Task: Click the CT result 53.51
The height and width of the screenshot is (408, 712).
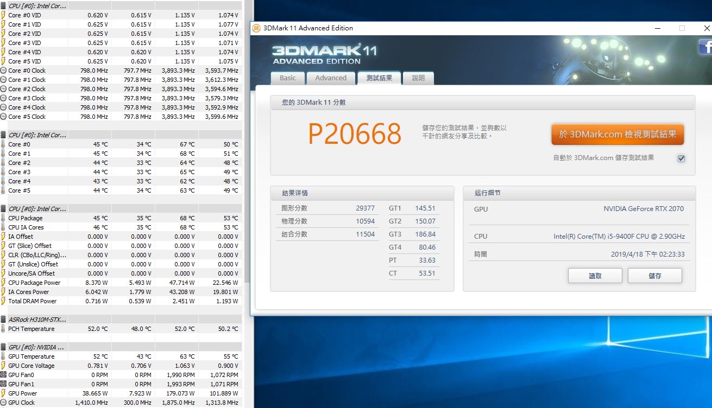Action: tap(427, 273)
